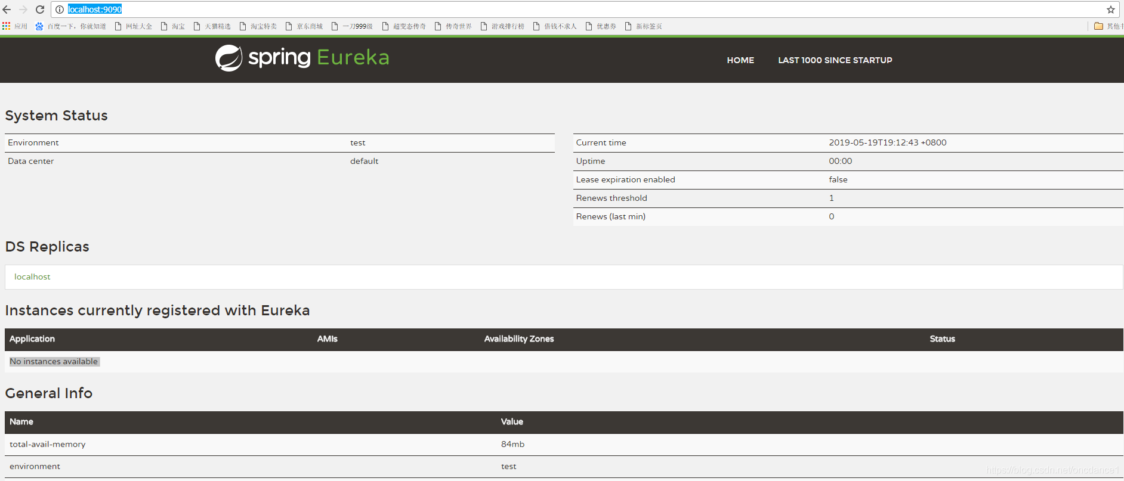The width and height of the screenshot is (1124, 481).
Task: Open the 京东商城 bookmark
Action: pyautogui.click(x=304, y=26)
